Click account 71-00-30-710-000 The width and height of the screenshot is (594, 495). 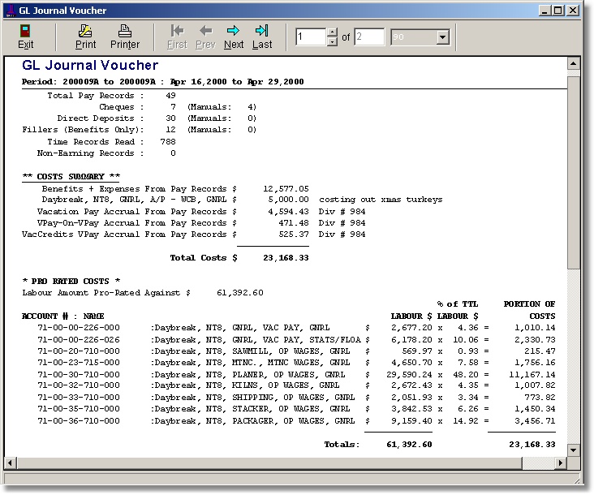(79, 375)
